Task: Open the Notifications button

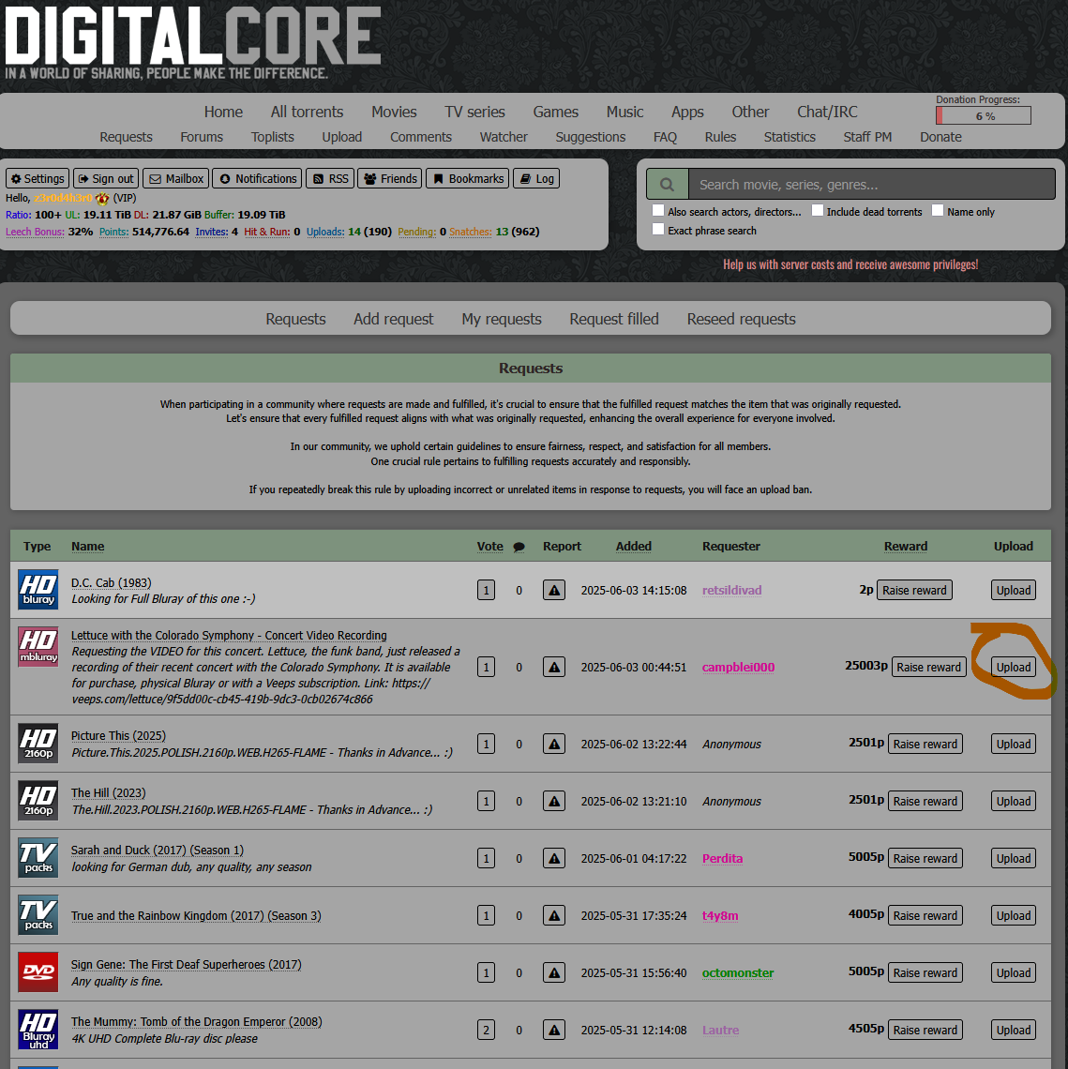Action: 258,178
